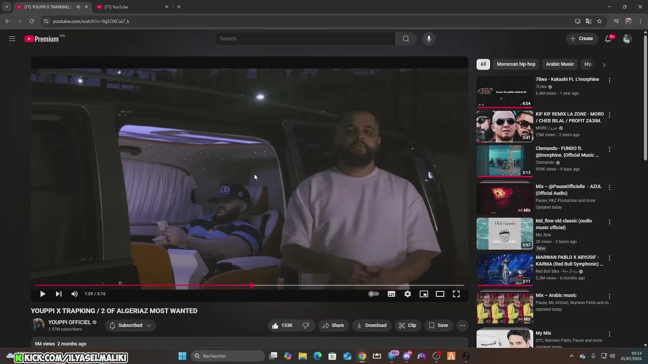This screenshot has width=648, height=364.
Task: Reload the page
Action: pos(31,21)
